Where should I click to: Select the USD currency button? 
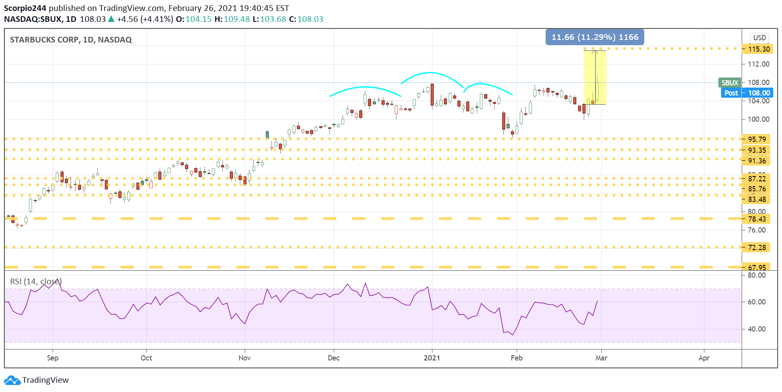coord(760,38)
